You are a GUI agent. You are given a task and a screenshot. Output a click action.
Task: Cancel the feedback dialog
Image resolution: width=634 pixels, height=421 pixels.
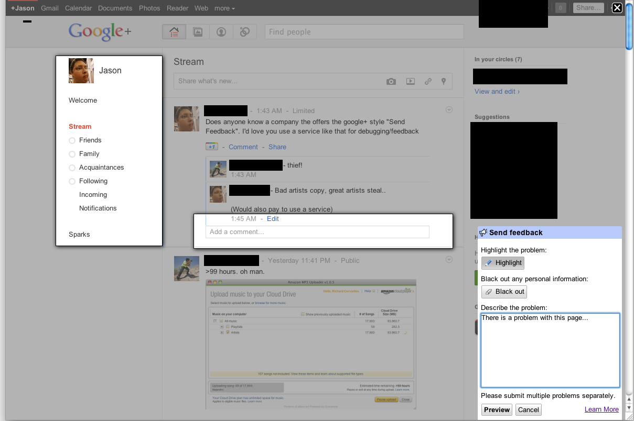pos(528,410)
